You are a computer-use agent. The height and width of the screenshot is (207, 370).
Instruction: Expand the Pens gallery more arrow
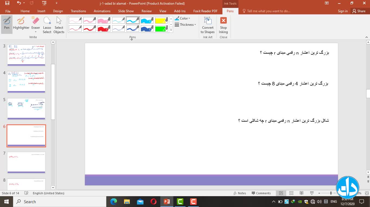pyautogui.click(x=171, y=30)
